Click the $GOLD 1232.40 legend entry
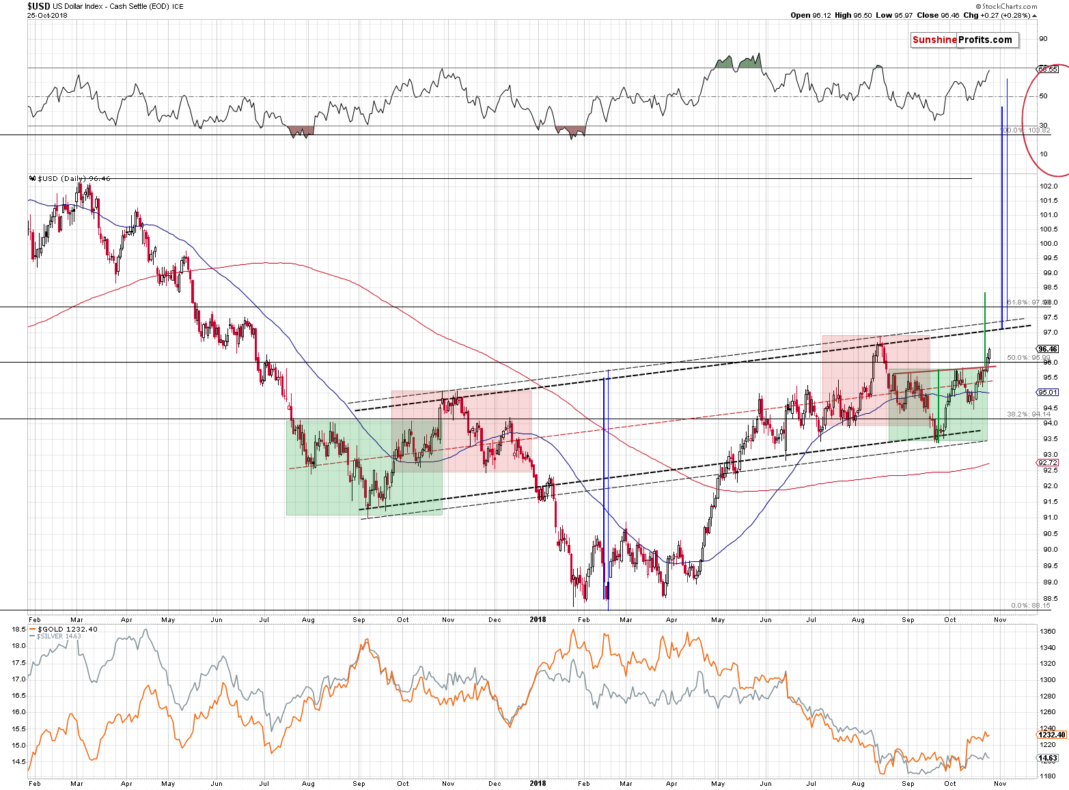The width and height of the screenshot is (1069, 790). click(x=67, y=629)
